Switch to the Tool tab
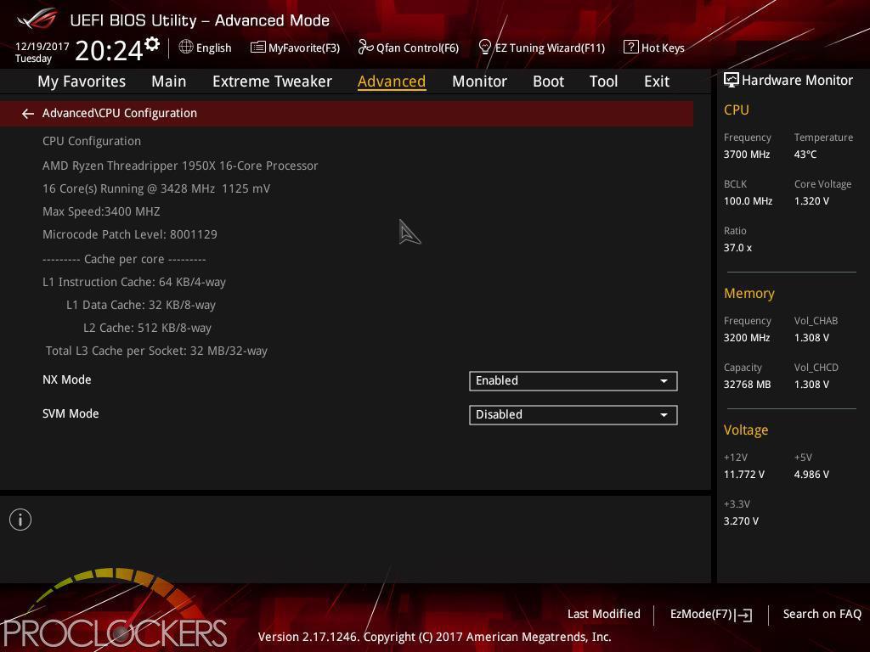The image size is (870, 652). point(603,81)
